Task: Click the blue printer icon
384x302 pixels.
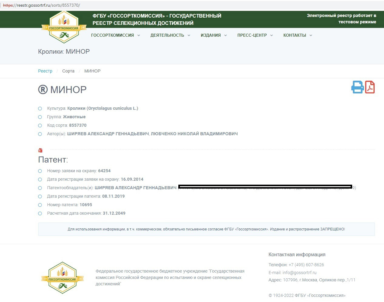Action: [x=357, y=87]
